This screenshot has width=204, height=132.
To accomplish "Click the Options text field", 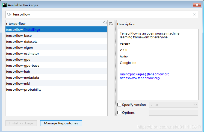I will click(173, 113).
